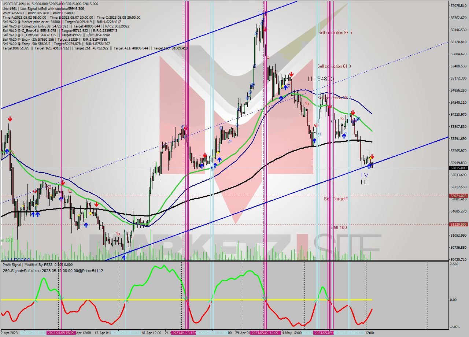
Task: Click the red 51329.000 price tag
Action: (x=458, y=224)
